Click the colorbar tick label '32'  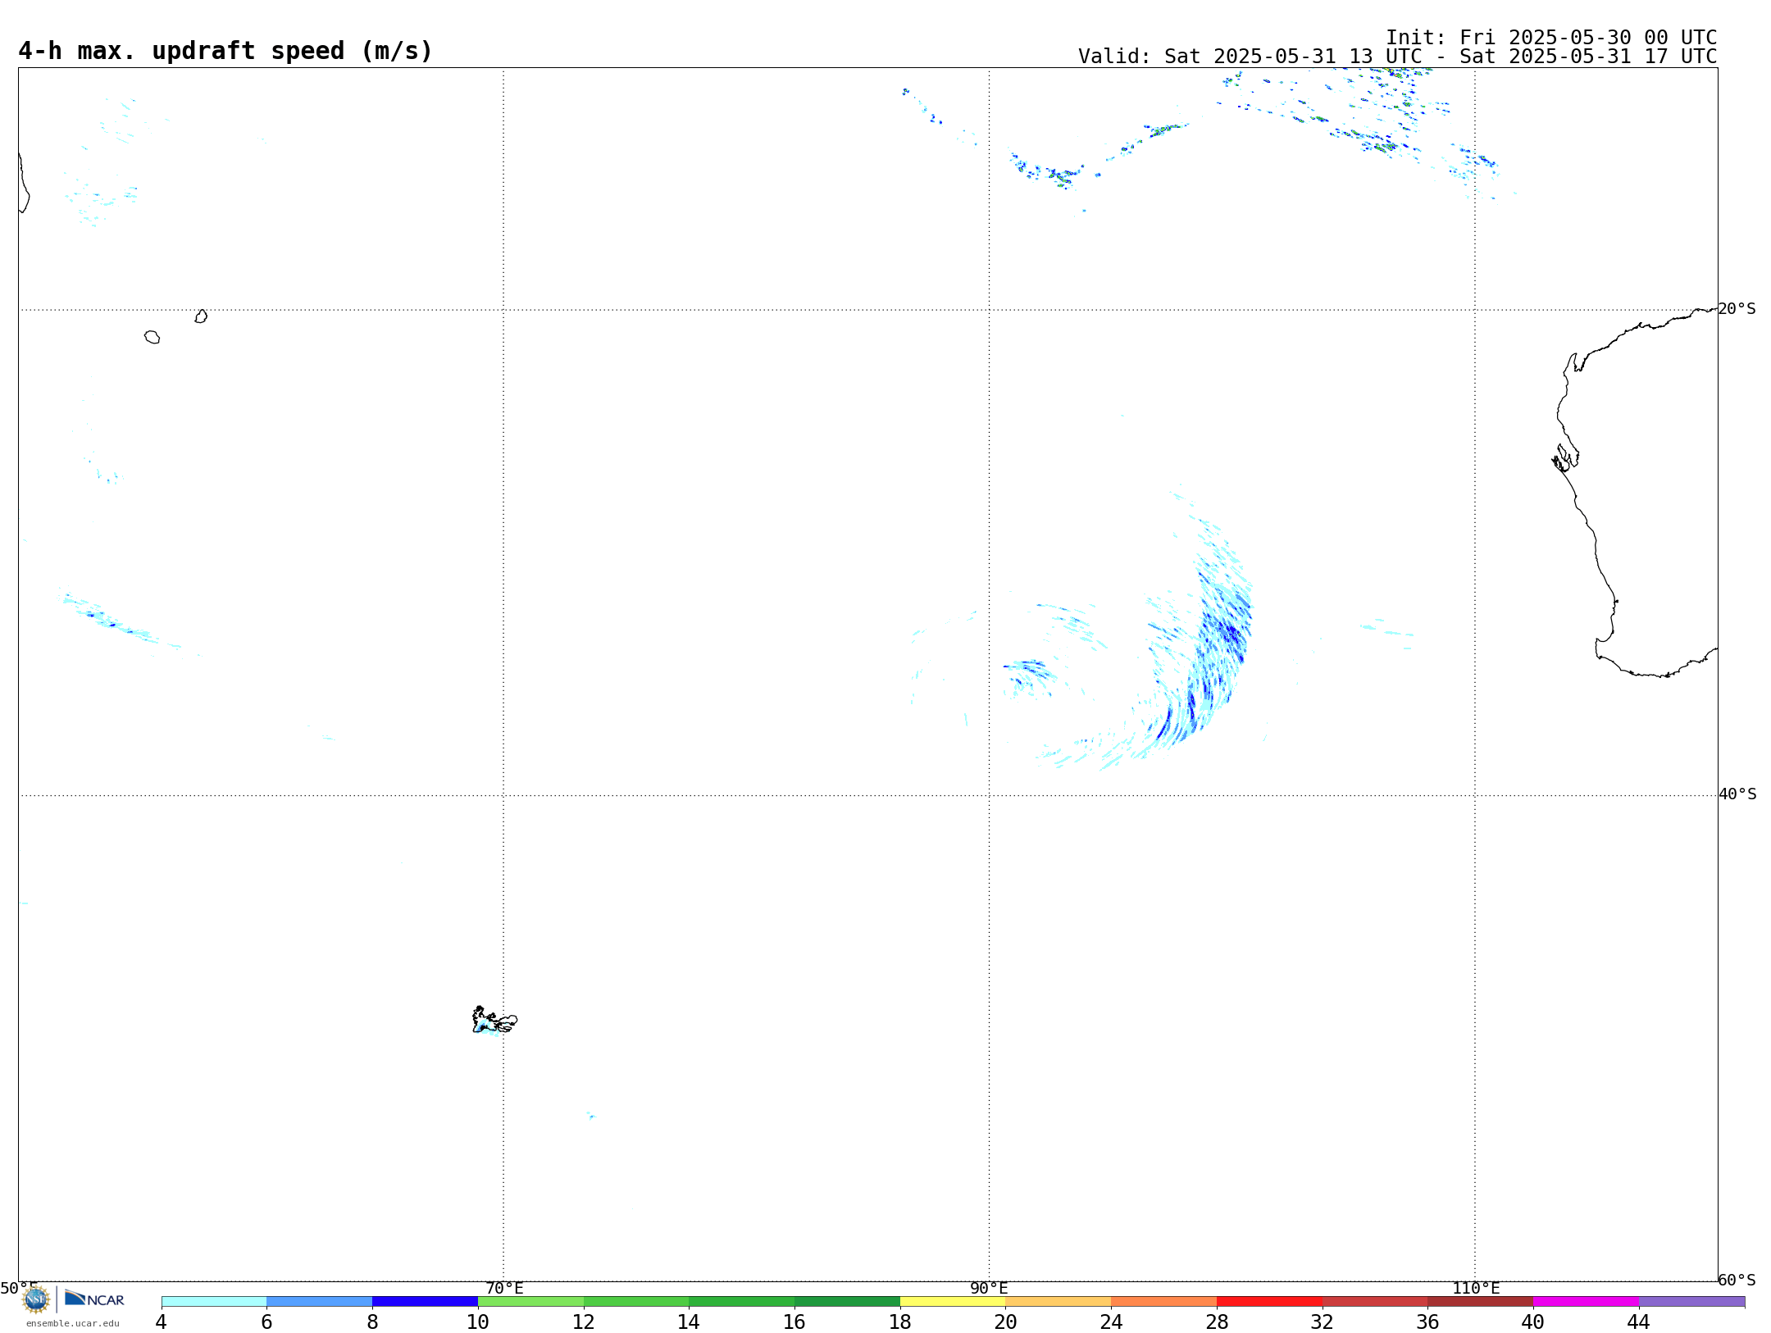1323,1322
